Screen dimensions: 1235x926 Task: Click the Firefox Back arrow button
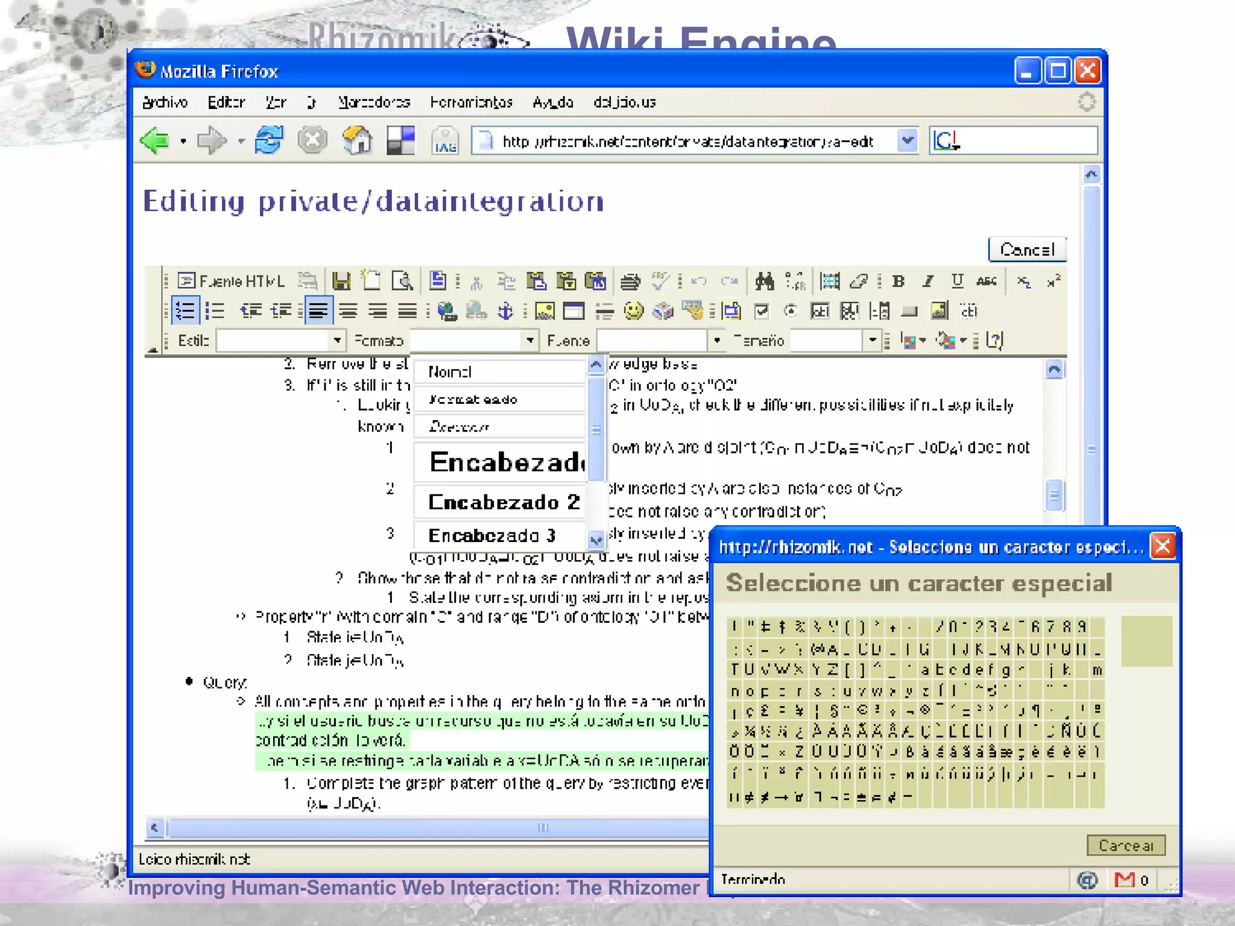pyautogui.click(x=155, y=141)
